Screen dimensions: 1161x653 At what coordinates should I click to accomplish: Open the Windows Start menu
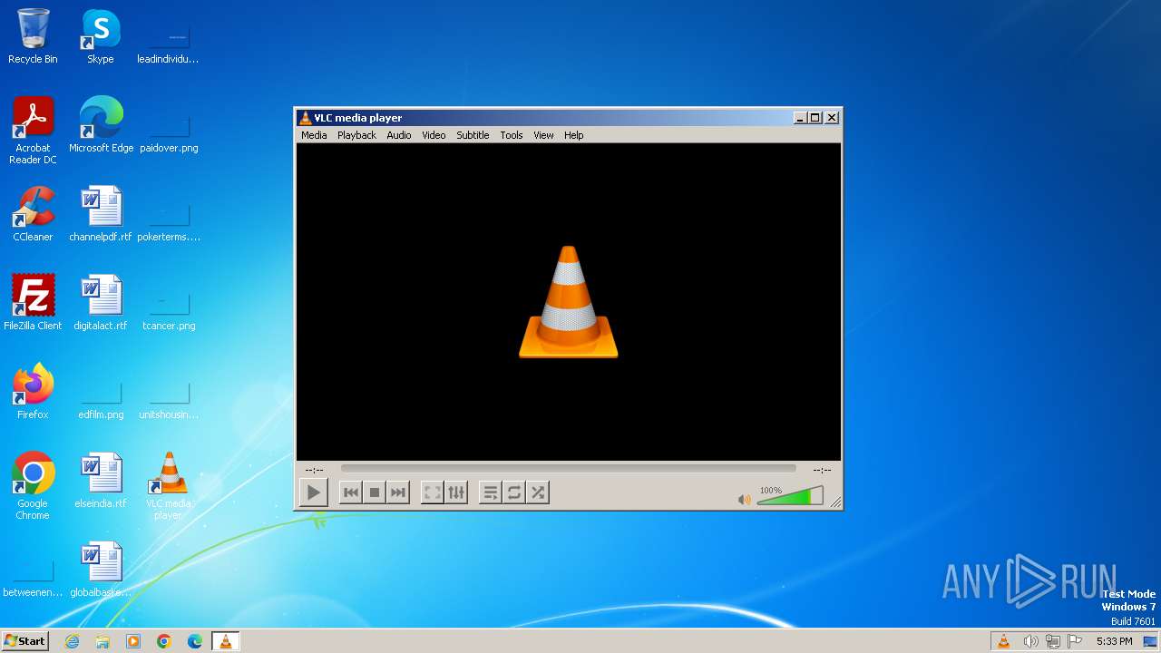[24, 641]
